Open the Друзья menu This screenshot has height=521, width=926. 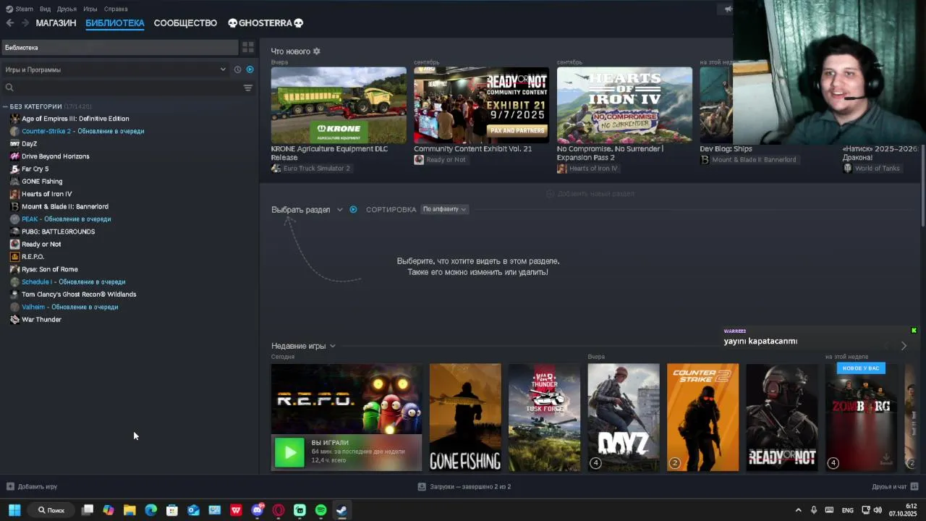[67, 9]
